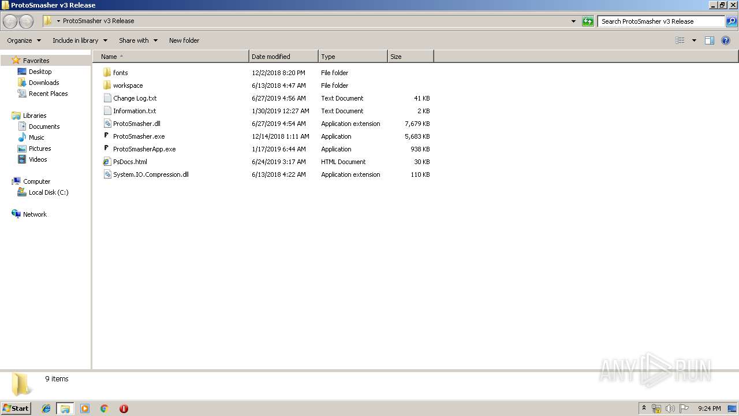The width and height of the screenshot is (739, 416).
Task: Open Documents library in navigation pane
Action: coord(44,127)
